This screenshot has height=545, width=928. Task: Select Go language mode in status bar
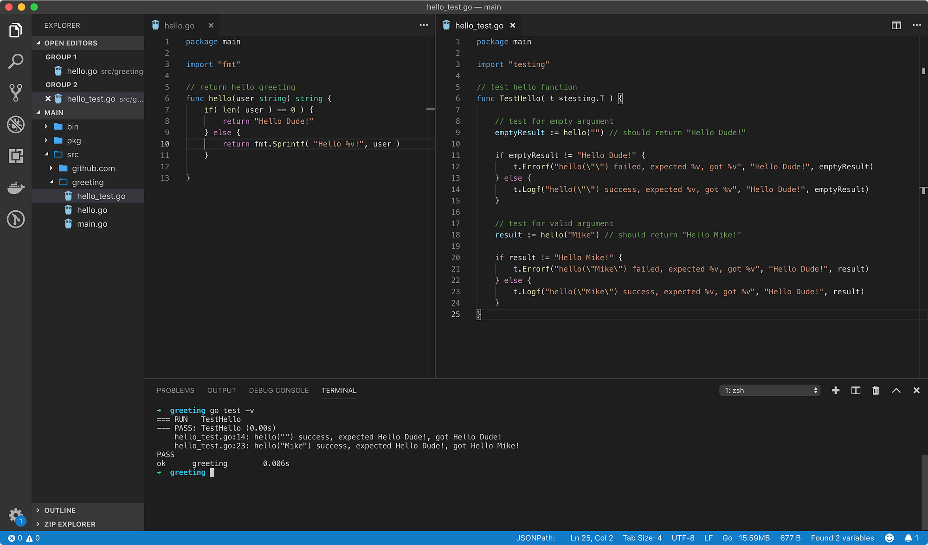[727, 538]
